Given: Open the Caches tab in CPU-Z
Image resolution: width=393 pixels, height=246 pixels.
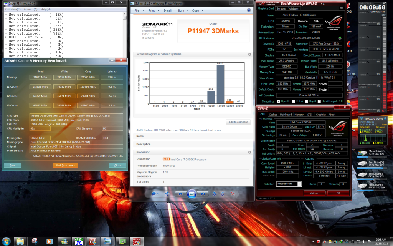Looking at the screenshot, I should [273, 115].
